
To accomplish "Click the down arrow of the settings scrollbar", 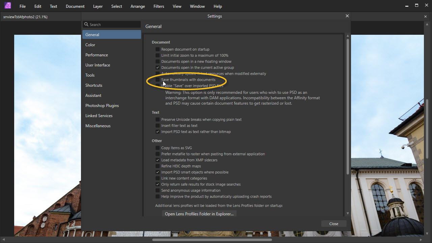I will tap(348, 213).
